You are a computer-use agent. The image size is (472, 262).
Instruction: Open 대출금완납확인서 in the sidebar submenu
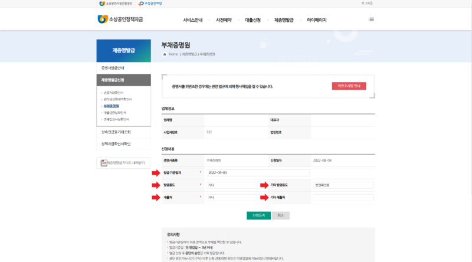115,113
